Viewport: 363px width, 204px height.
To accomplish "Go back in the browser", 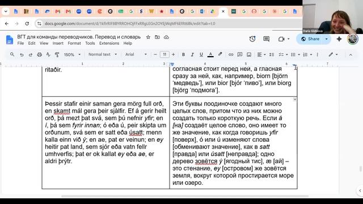I will point(6,24).
